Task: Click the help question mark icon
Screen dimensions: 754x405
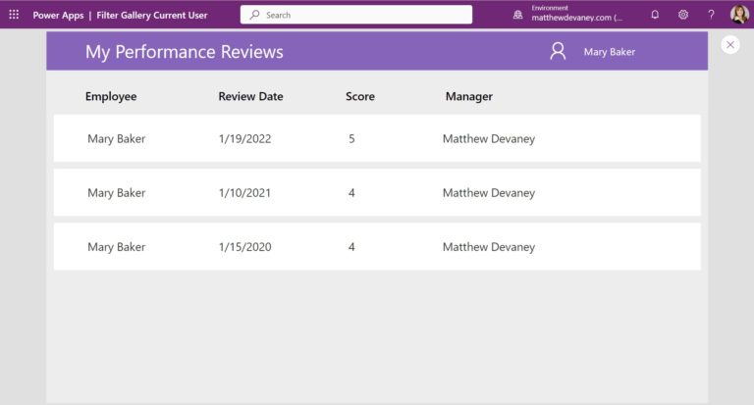Action: 711,15
